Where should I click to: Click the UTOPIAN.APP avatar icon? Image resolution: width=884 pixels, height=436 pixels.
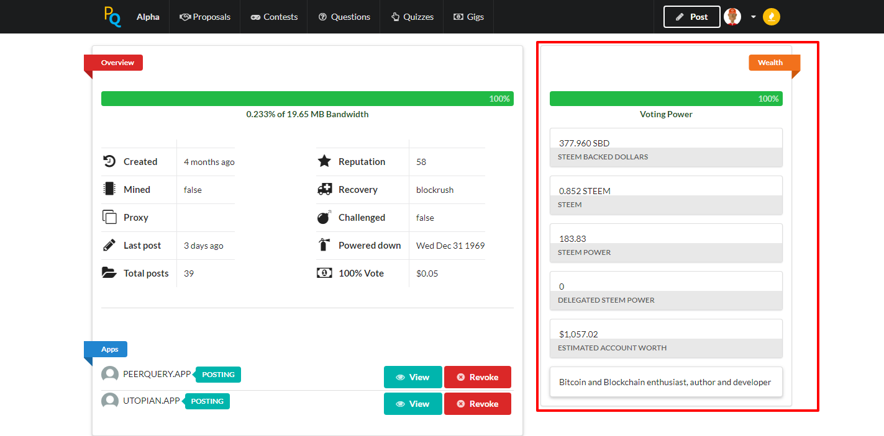tap(110, 401)
